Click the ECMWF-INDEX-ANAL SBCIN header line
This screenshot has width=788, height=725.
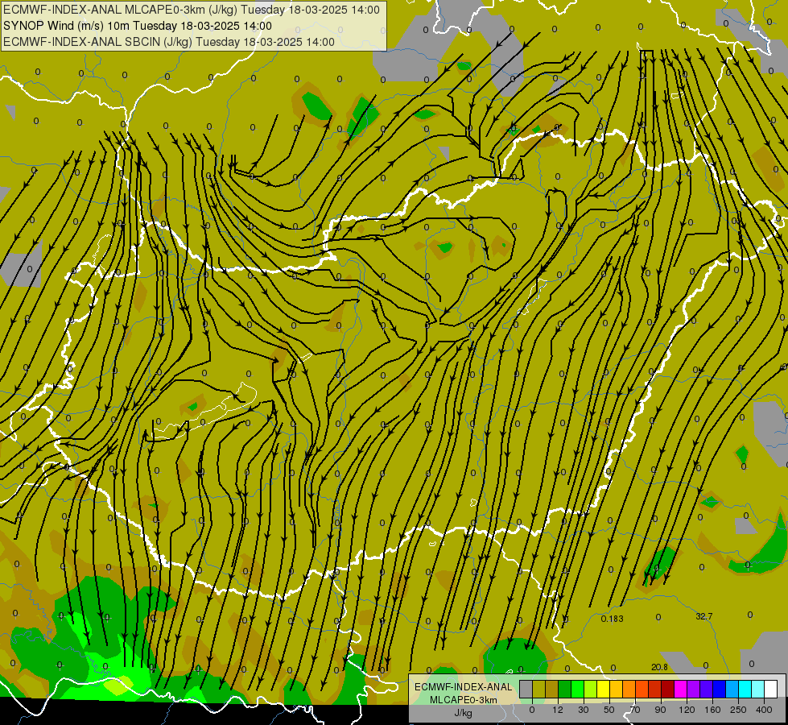(x=168, y=42)
